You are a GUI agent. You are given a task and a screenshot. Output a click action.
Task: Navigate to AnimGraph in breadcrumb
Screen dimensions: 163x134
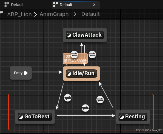tap(54, 14)
